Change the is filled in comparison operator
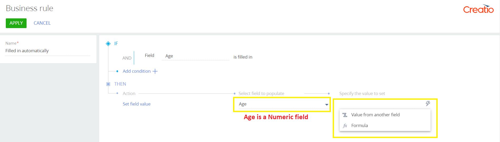Image resolution: width=500 pixels, height=142 pixels. point(243,57)
